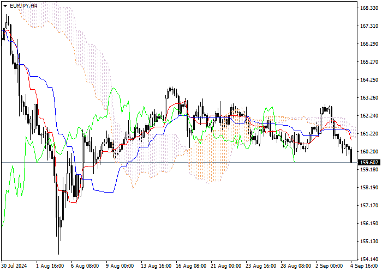The height and width of the screenshot is (272, 382).
Task: Click the 30 Jul 2024 date label
Action: pyautogui.click(x=14, y=265)
